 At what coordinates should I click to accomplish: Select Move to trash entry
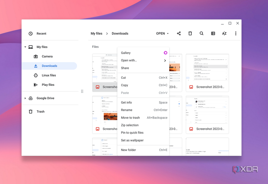tap(143, 118)
